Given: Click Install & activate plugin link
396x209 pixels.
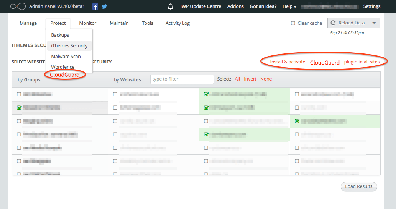Looking at the screenshot, I should click(325, 62).
